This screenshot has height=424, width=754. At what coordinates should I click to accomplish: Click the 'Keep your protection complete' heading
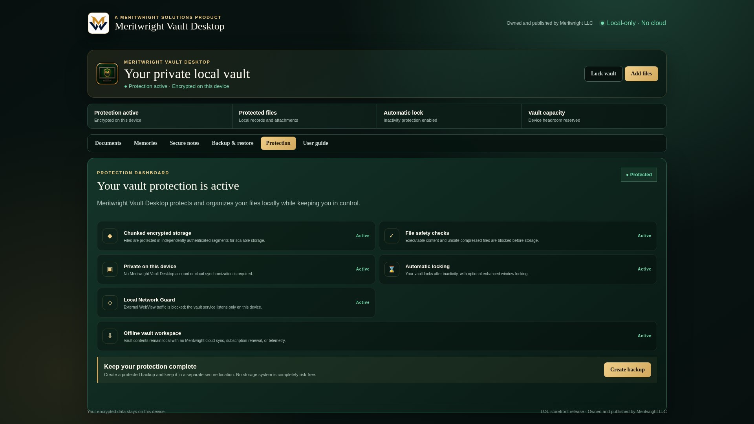pos(150,367)
